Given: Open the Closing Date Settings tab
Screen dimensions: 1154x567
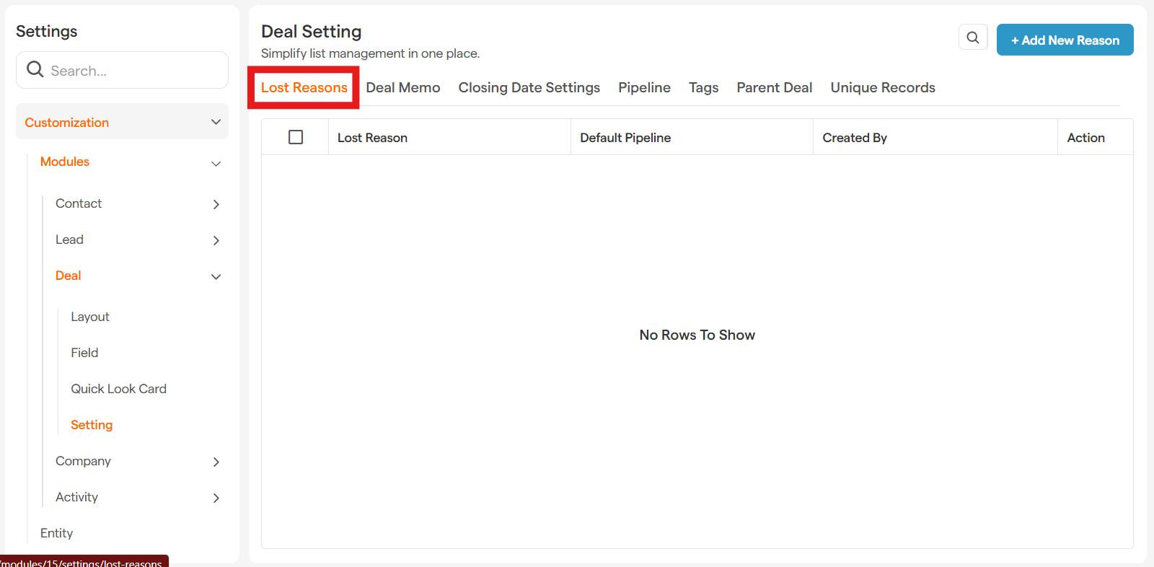Looking at the screenshot, I should click(529, 87).
